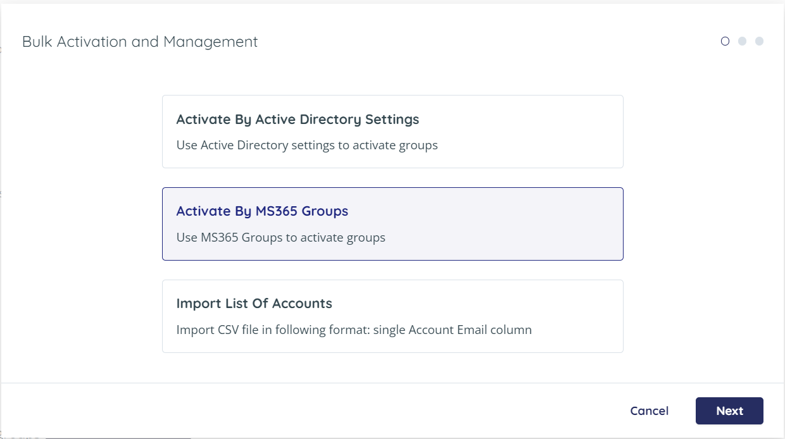Click 'Use Active Directory settings to activate groups' text
This screenshot has height=439, width=785.
pyautogui.click(x=307, y=145)
